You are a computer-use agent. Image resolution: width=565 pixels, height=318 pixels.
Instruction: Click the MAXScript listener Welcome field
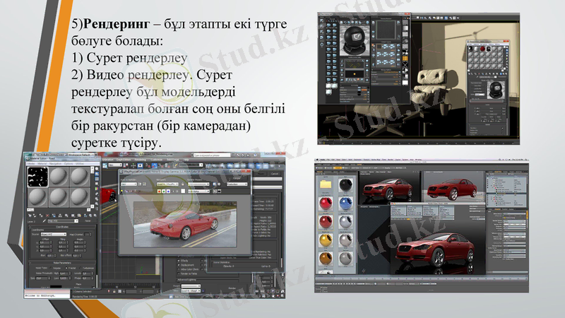(x=47, y=295)
